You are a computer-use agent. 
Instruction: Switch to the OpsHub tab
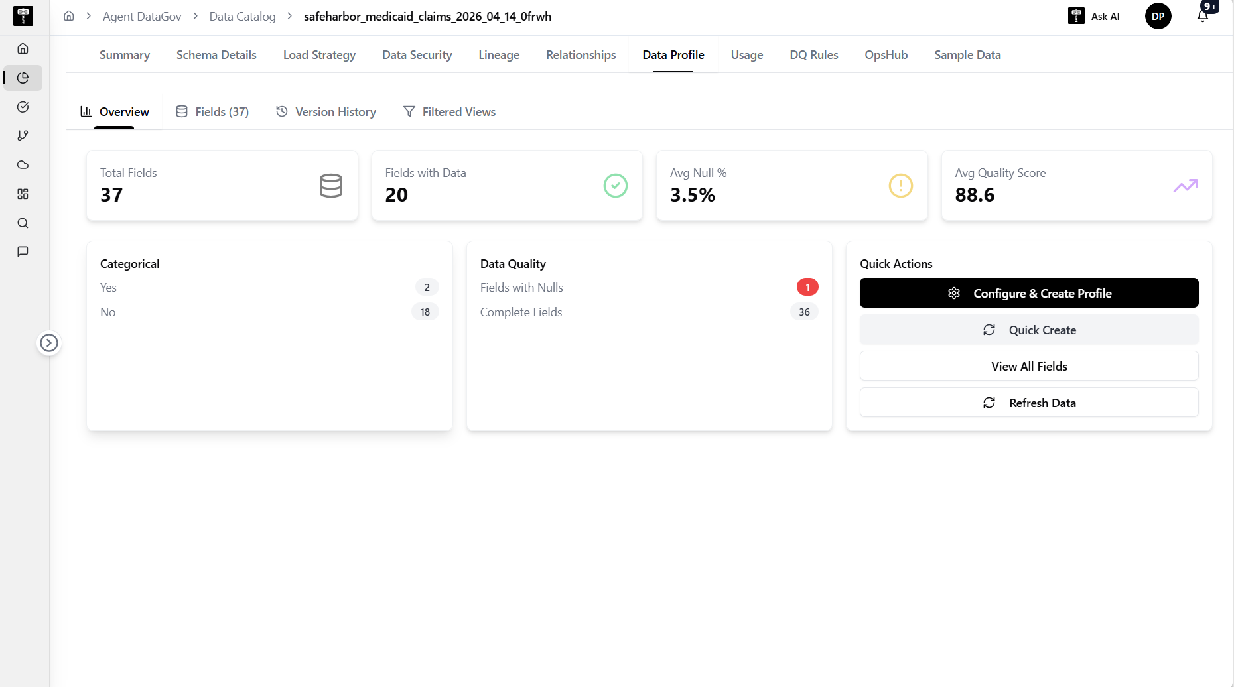tap(886, 55)
